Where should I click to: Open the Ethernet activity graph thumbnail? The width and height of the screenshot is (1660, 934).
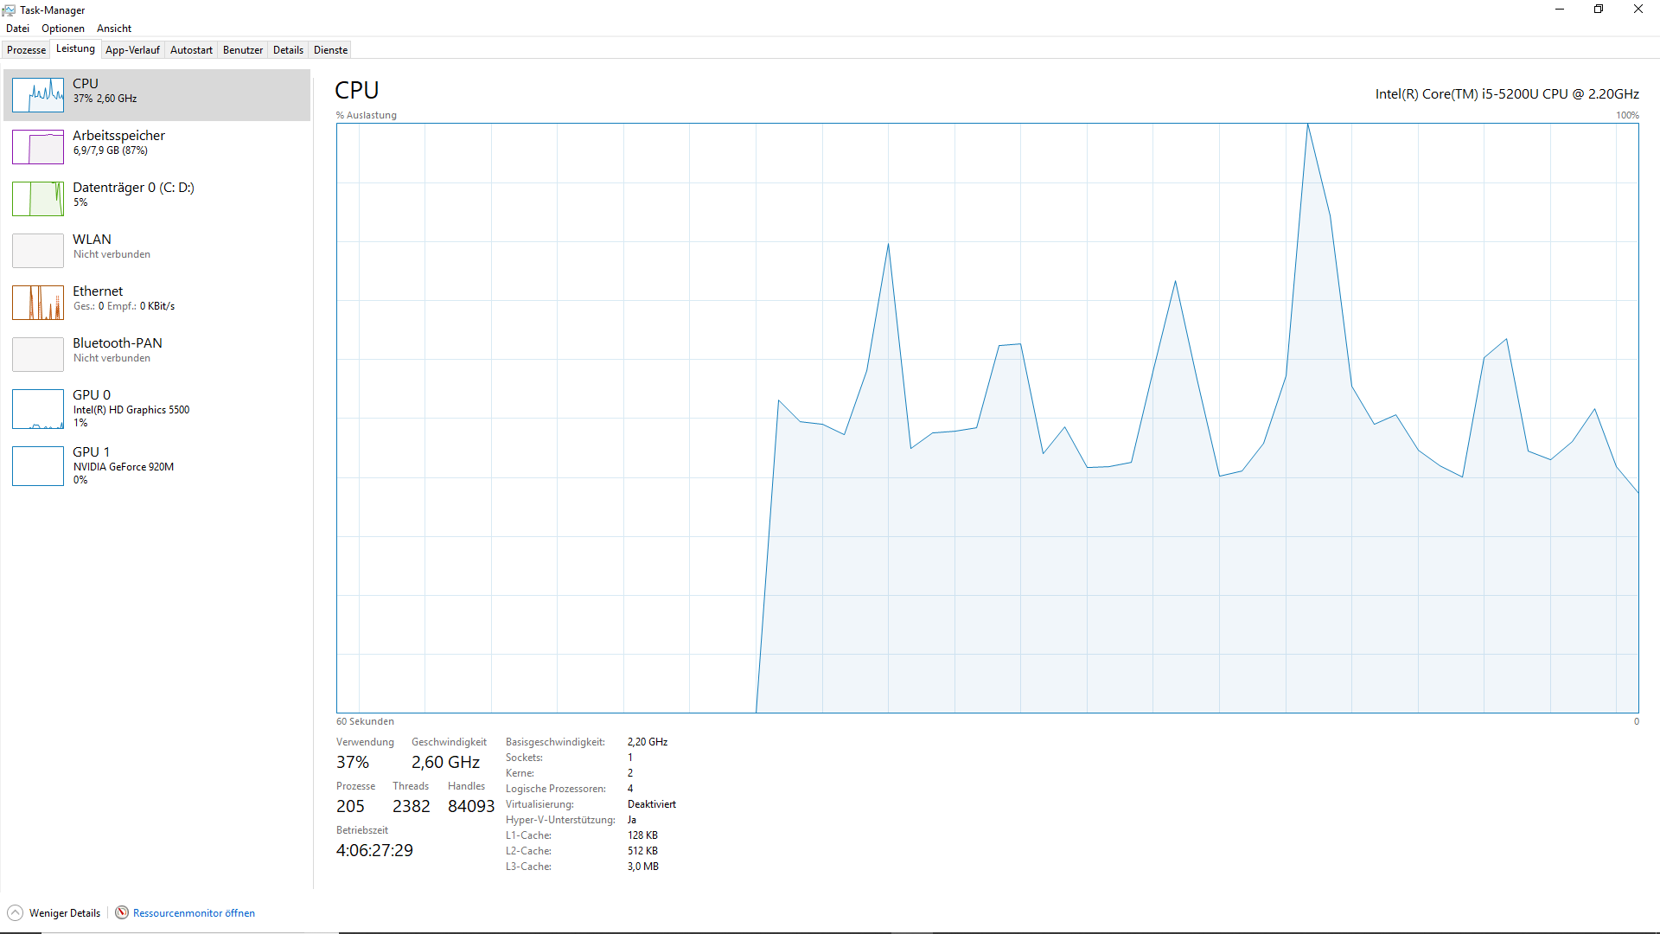[x=38, y=303]
